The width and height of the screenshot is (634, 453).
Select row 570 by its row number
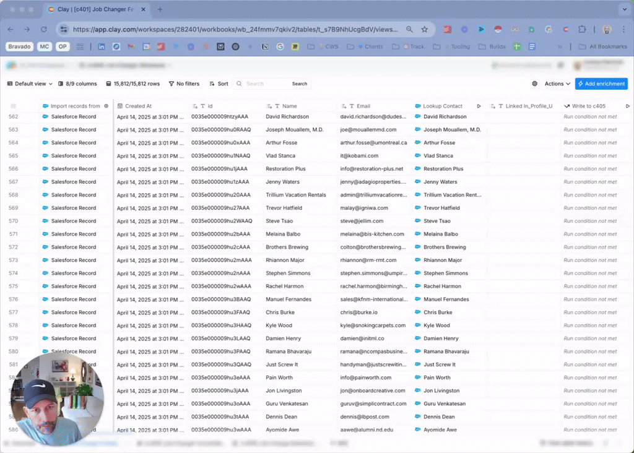pos(14,221)
